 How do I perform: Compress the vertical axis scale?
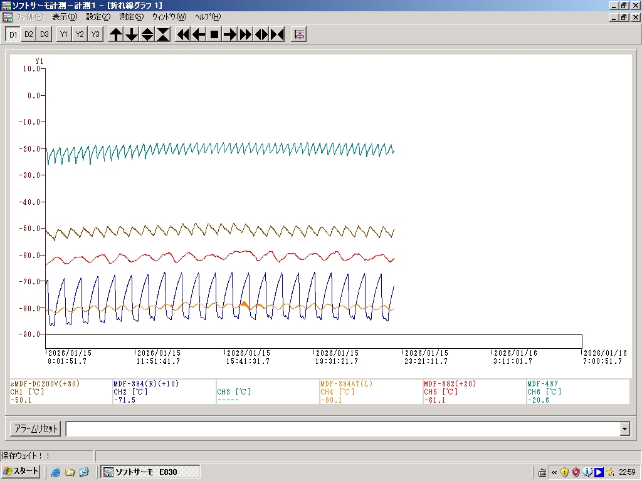tap(163, 34)
